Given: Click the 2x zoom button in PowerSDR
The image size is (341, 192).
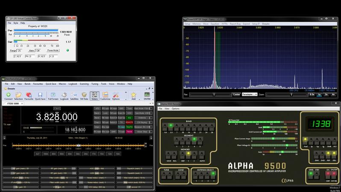Looking at the screenshot, I should pos(326,95).
